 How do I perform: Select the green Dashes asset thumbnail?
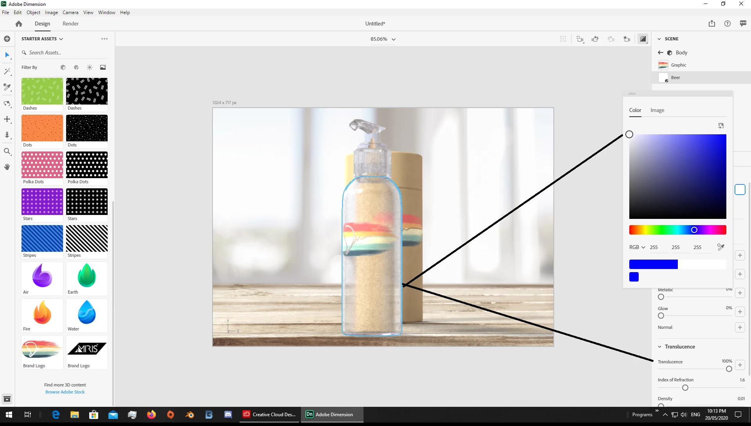(42, 91)
